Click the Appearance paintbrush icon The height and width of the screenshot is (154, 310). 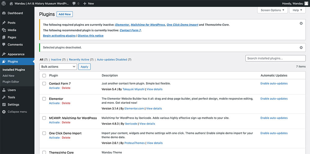[4, 54]
